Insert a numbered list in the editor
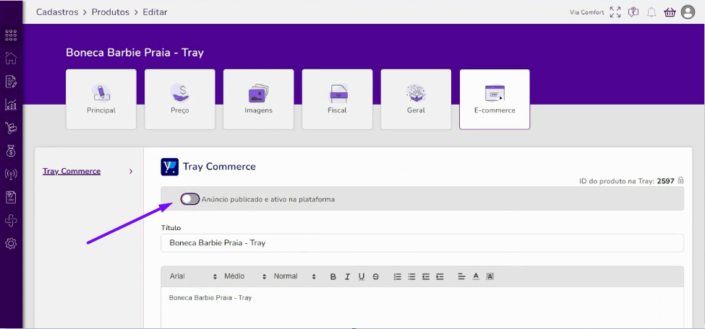This screenshot has width=705, height=329. [398, 276]
